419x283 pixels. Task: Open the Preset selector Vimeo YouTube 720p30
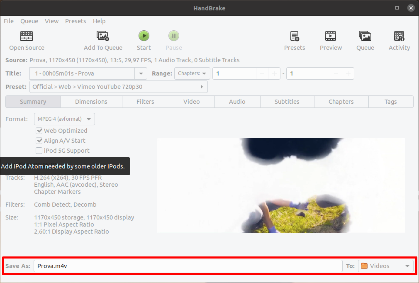pos(118,87)
